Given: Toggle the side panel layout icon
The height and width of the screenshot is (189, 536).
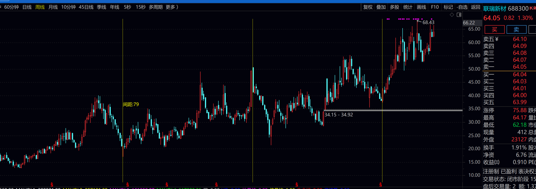Looking at the screenshot, I should coord(459,15).
